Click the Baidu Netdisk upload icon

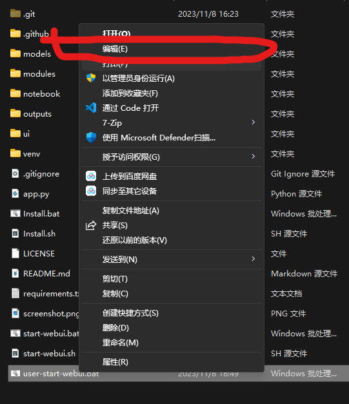point(91,177)
